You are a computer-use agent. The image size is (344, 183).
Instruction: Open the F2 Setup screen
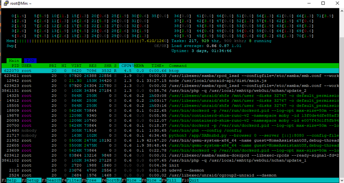pyautogui.click(x=32, y=180)
